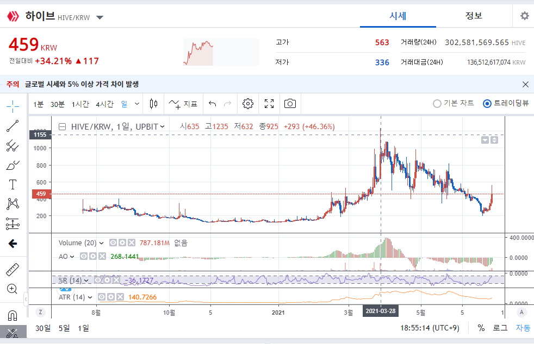Select the brush drawing tool
Screen dimensions: 534x344
coord(13,165)
